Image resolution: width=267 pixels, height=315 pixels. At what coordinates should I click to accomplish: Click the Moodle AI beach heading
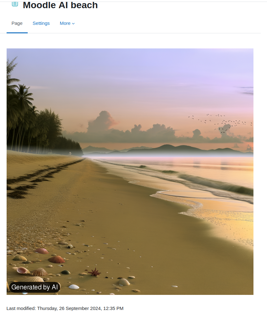(60, 5)
